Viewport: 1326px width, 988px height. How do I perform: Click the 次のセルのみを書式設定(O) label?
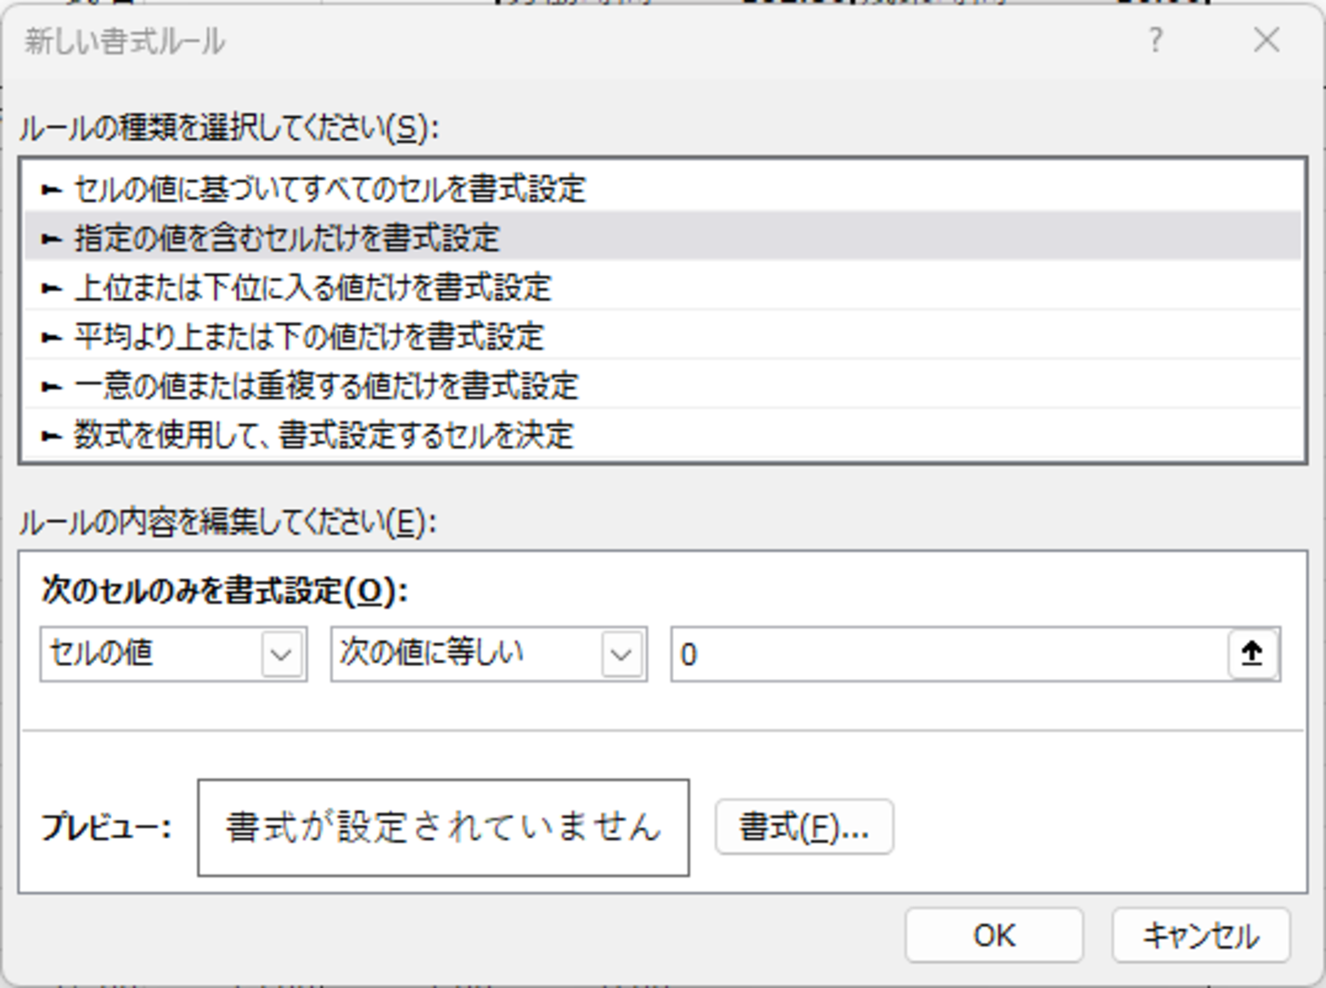pyautogui.click(x=224, y=591)
